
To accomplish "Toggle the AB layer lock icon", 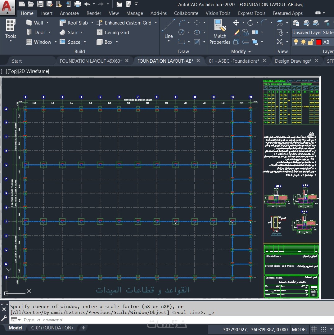I will [x=311, y=42].
